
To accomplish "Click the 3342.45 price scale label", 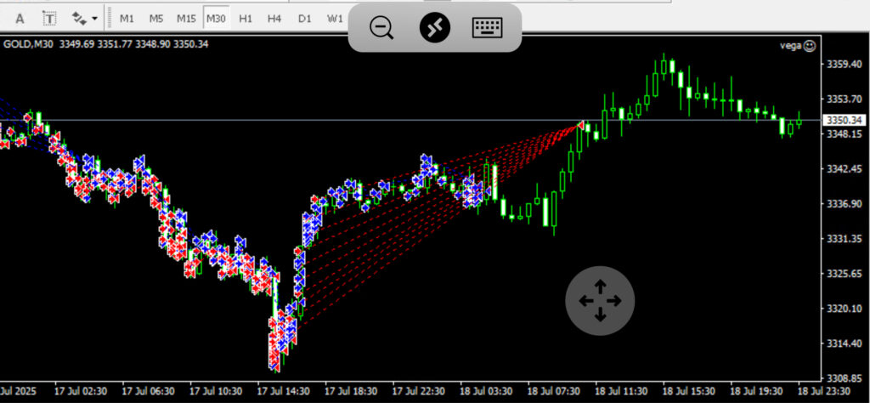I will click(x=844, y=168).
